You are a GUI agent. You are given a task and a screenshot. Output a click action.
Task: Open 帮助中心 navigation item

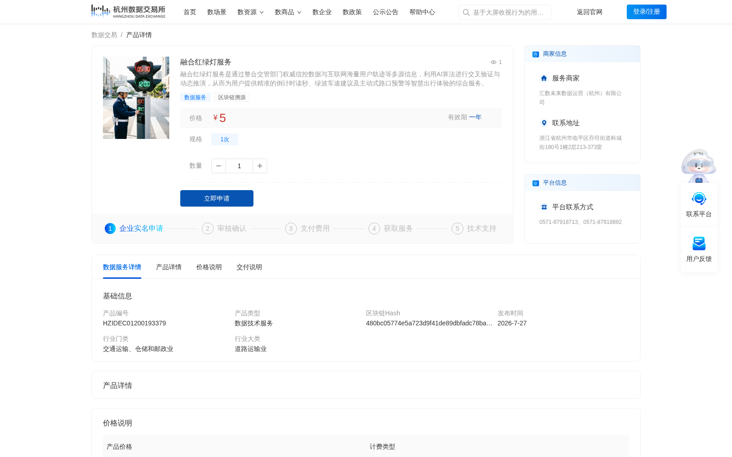(x=422, y=12)
